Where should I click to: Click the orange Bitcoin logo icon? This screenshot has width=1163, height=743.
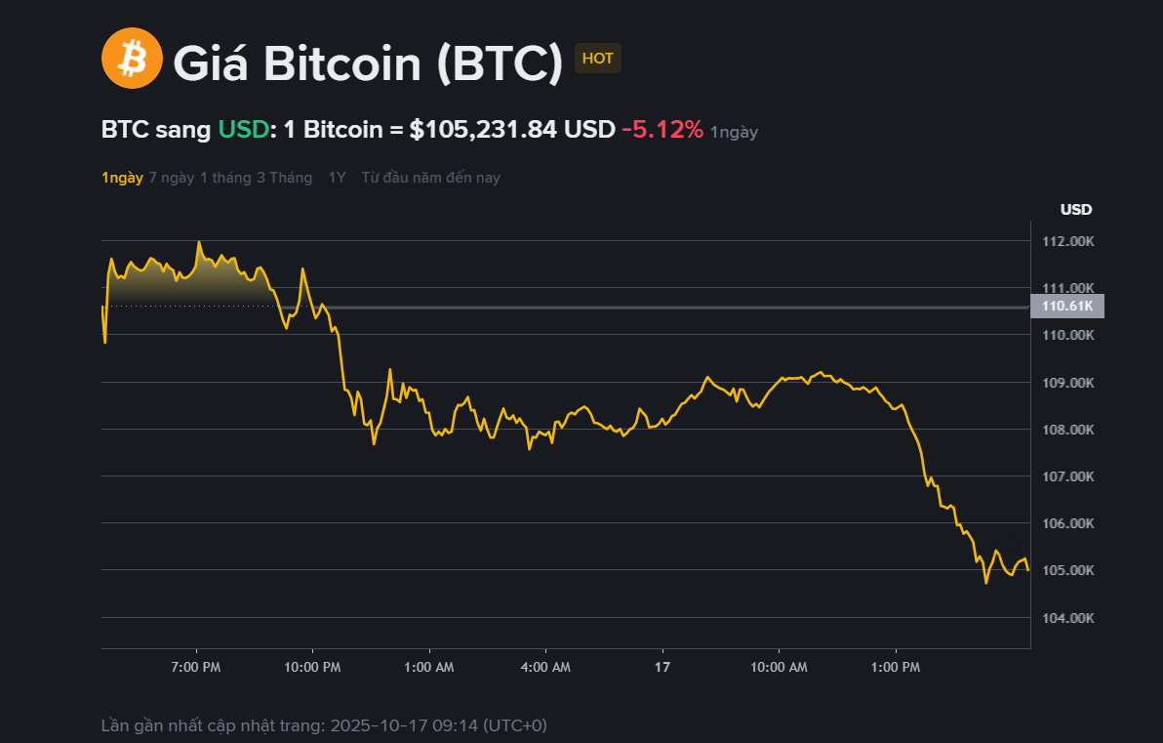(132, 59)
